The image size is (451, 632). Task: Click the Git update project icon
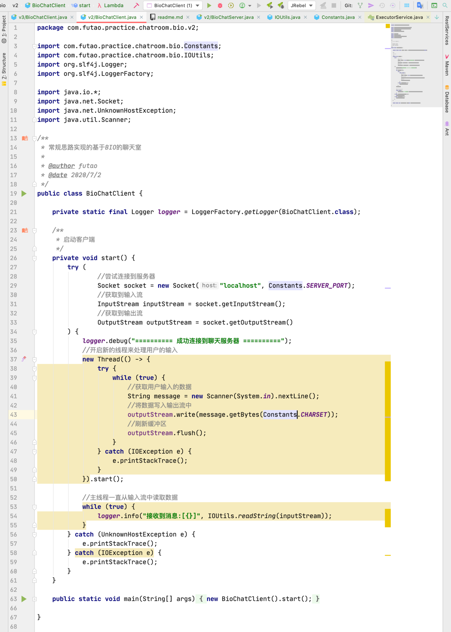360,5
